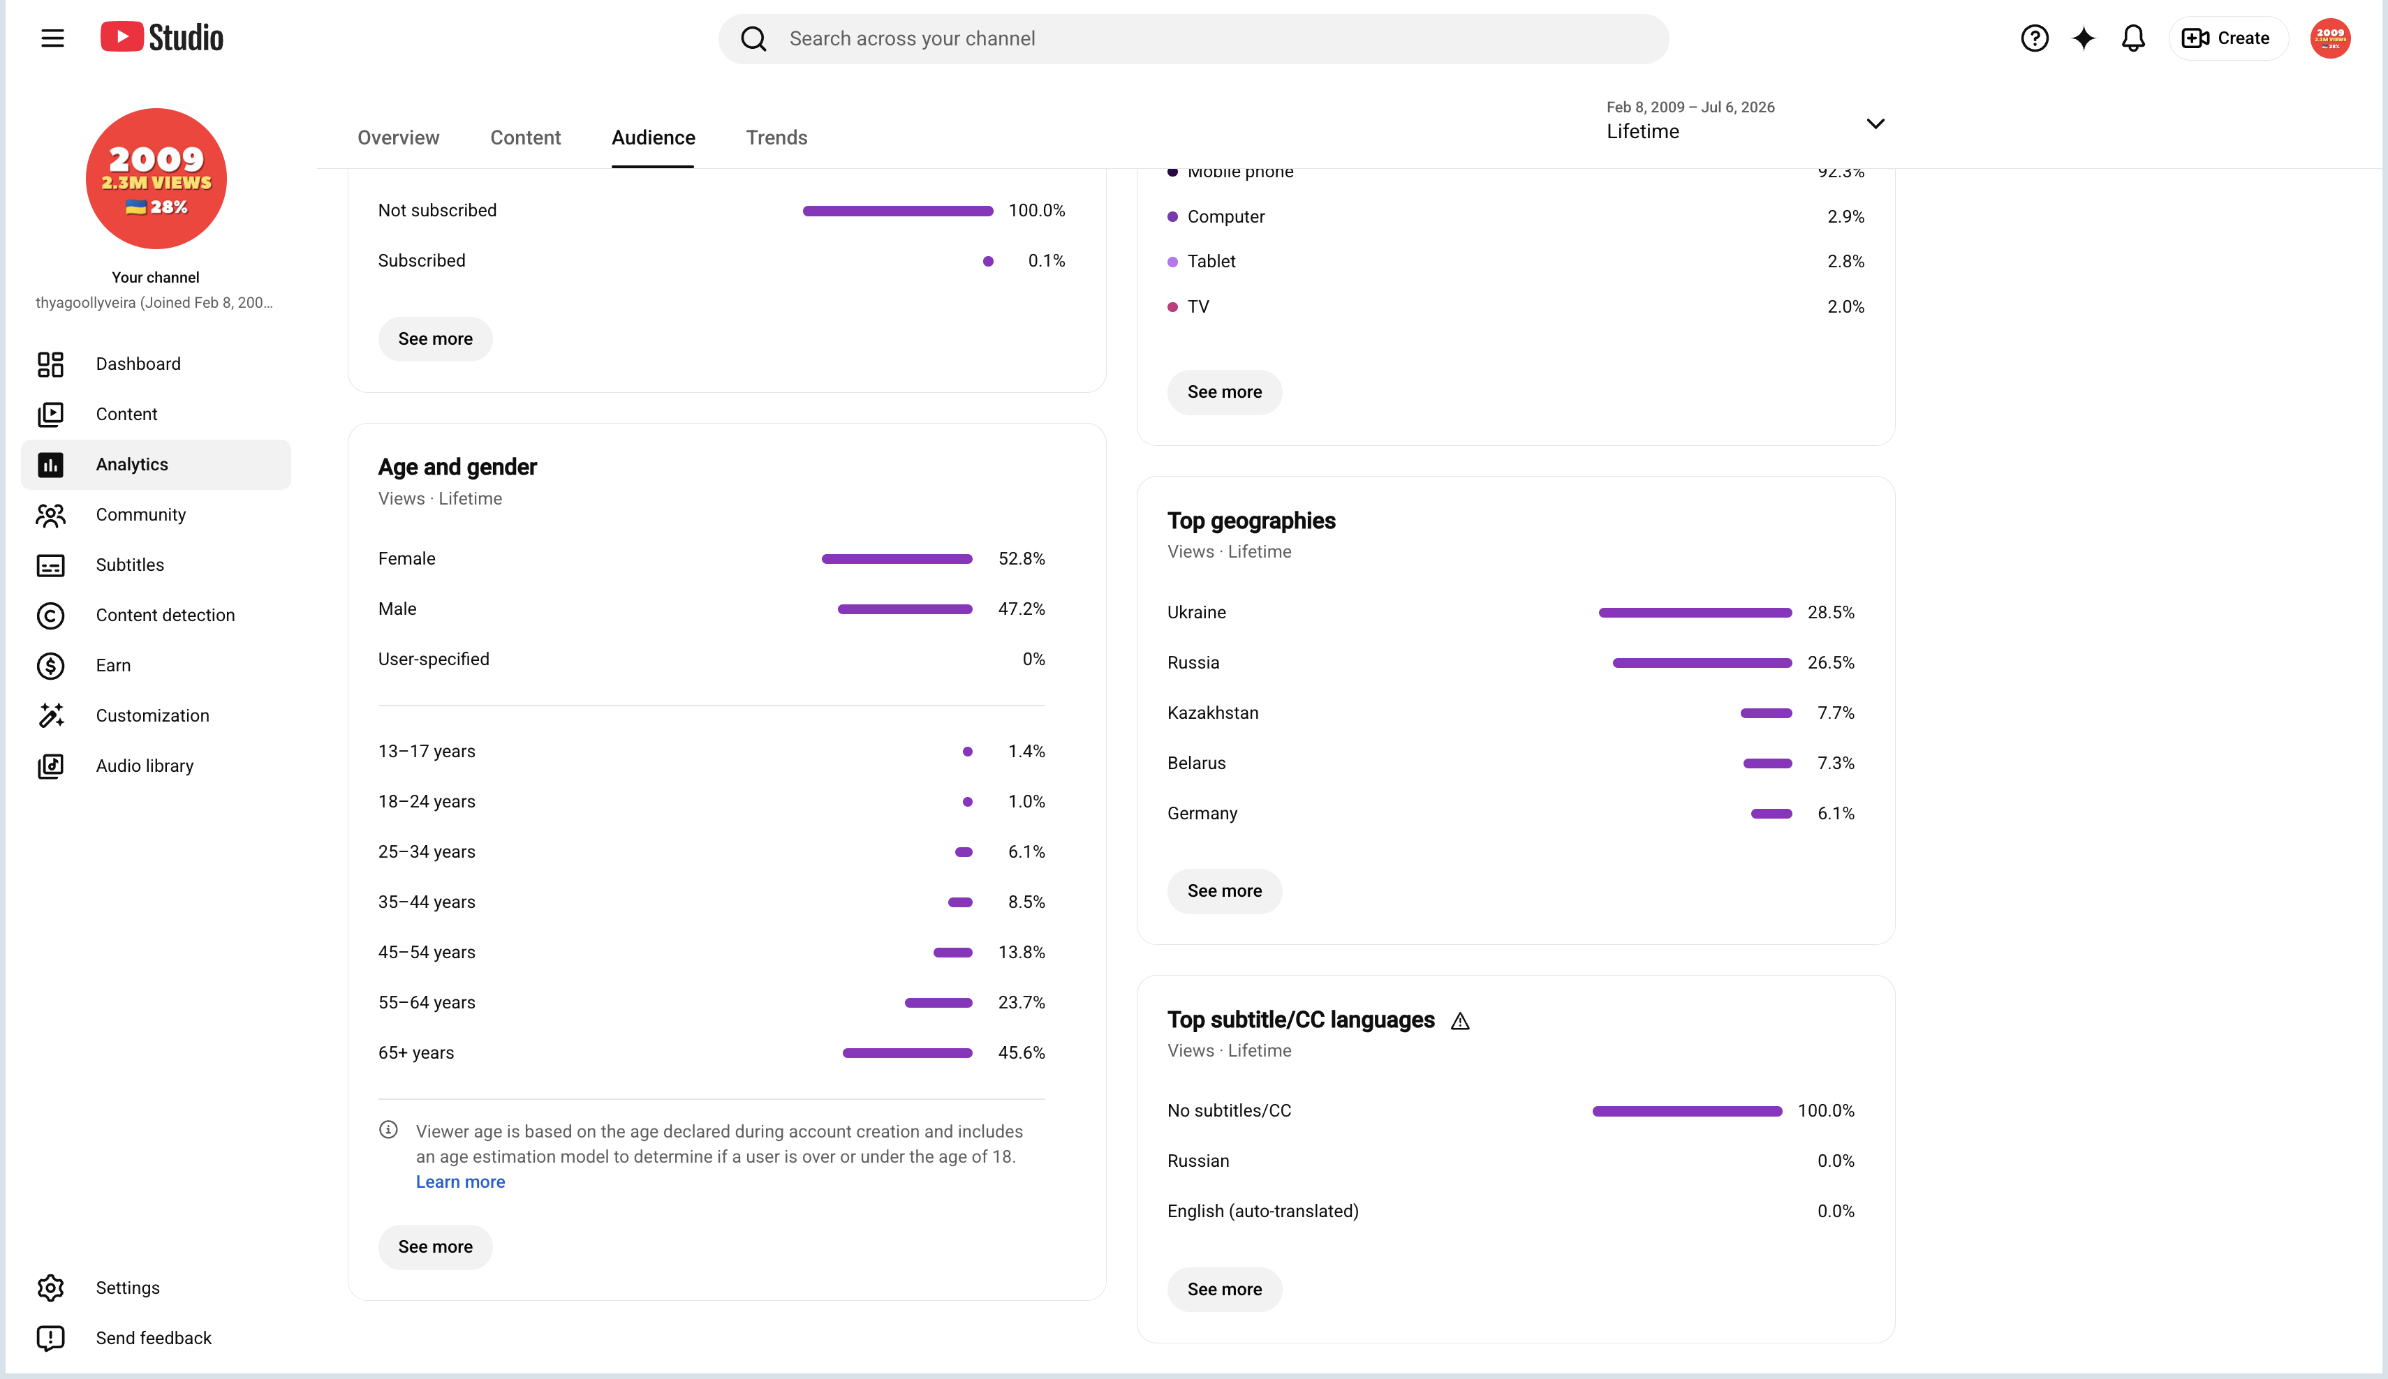Click the info icon next to the viewer age note

click(x=388, y=1129)
